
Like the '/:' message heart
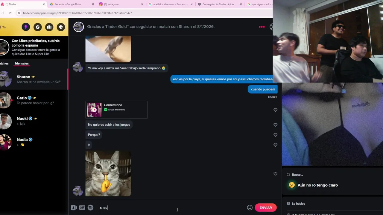275,145
